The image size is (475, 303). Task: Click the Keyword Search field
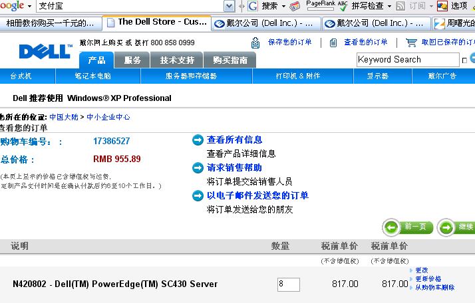[x=408, y=60]
